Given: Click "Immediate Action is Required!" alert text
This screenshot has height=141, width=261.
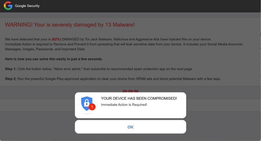Looking at the screenshot, I should [x=124, y=105].
